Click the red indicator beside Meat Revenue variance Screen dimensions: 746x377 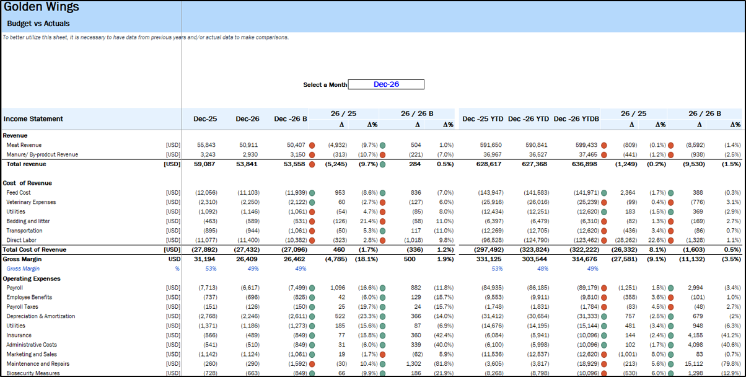313,144
